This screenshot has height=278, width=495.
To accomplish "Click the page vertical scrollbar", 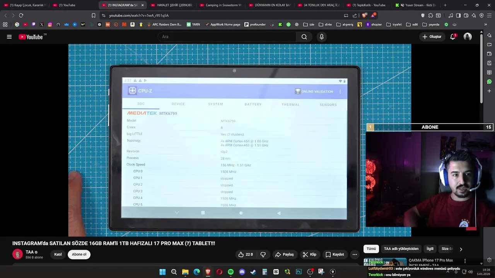I will pyautogui.click(x=481, y=69).
